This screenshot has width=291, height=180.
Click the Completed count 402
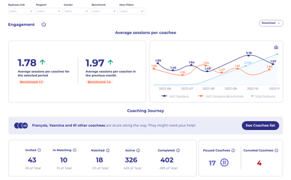[167, 160]
